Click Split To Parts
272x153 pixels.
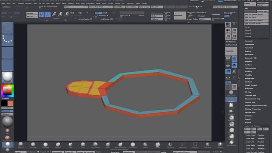click(x=256, y=17)
